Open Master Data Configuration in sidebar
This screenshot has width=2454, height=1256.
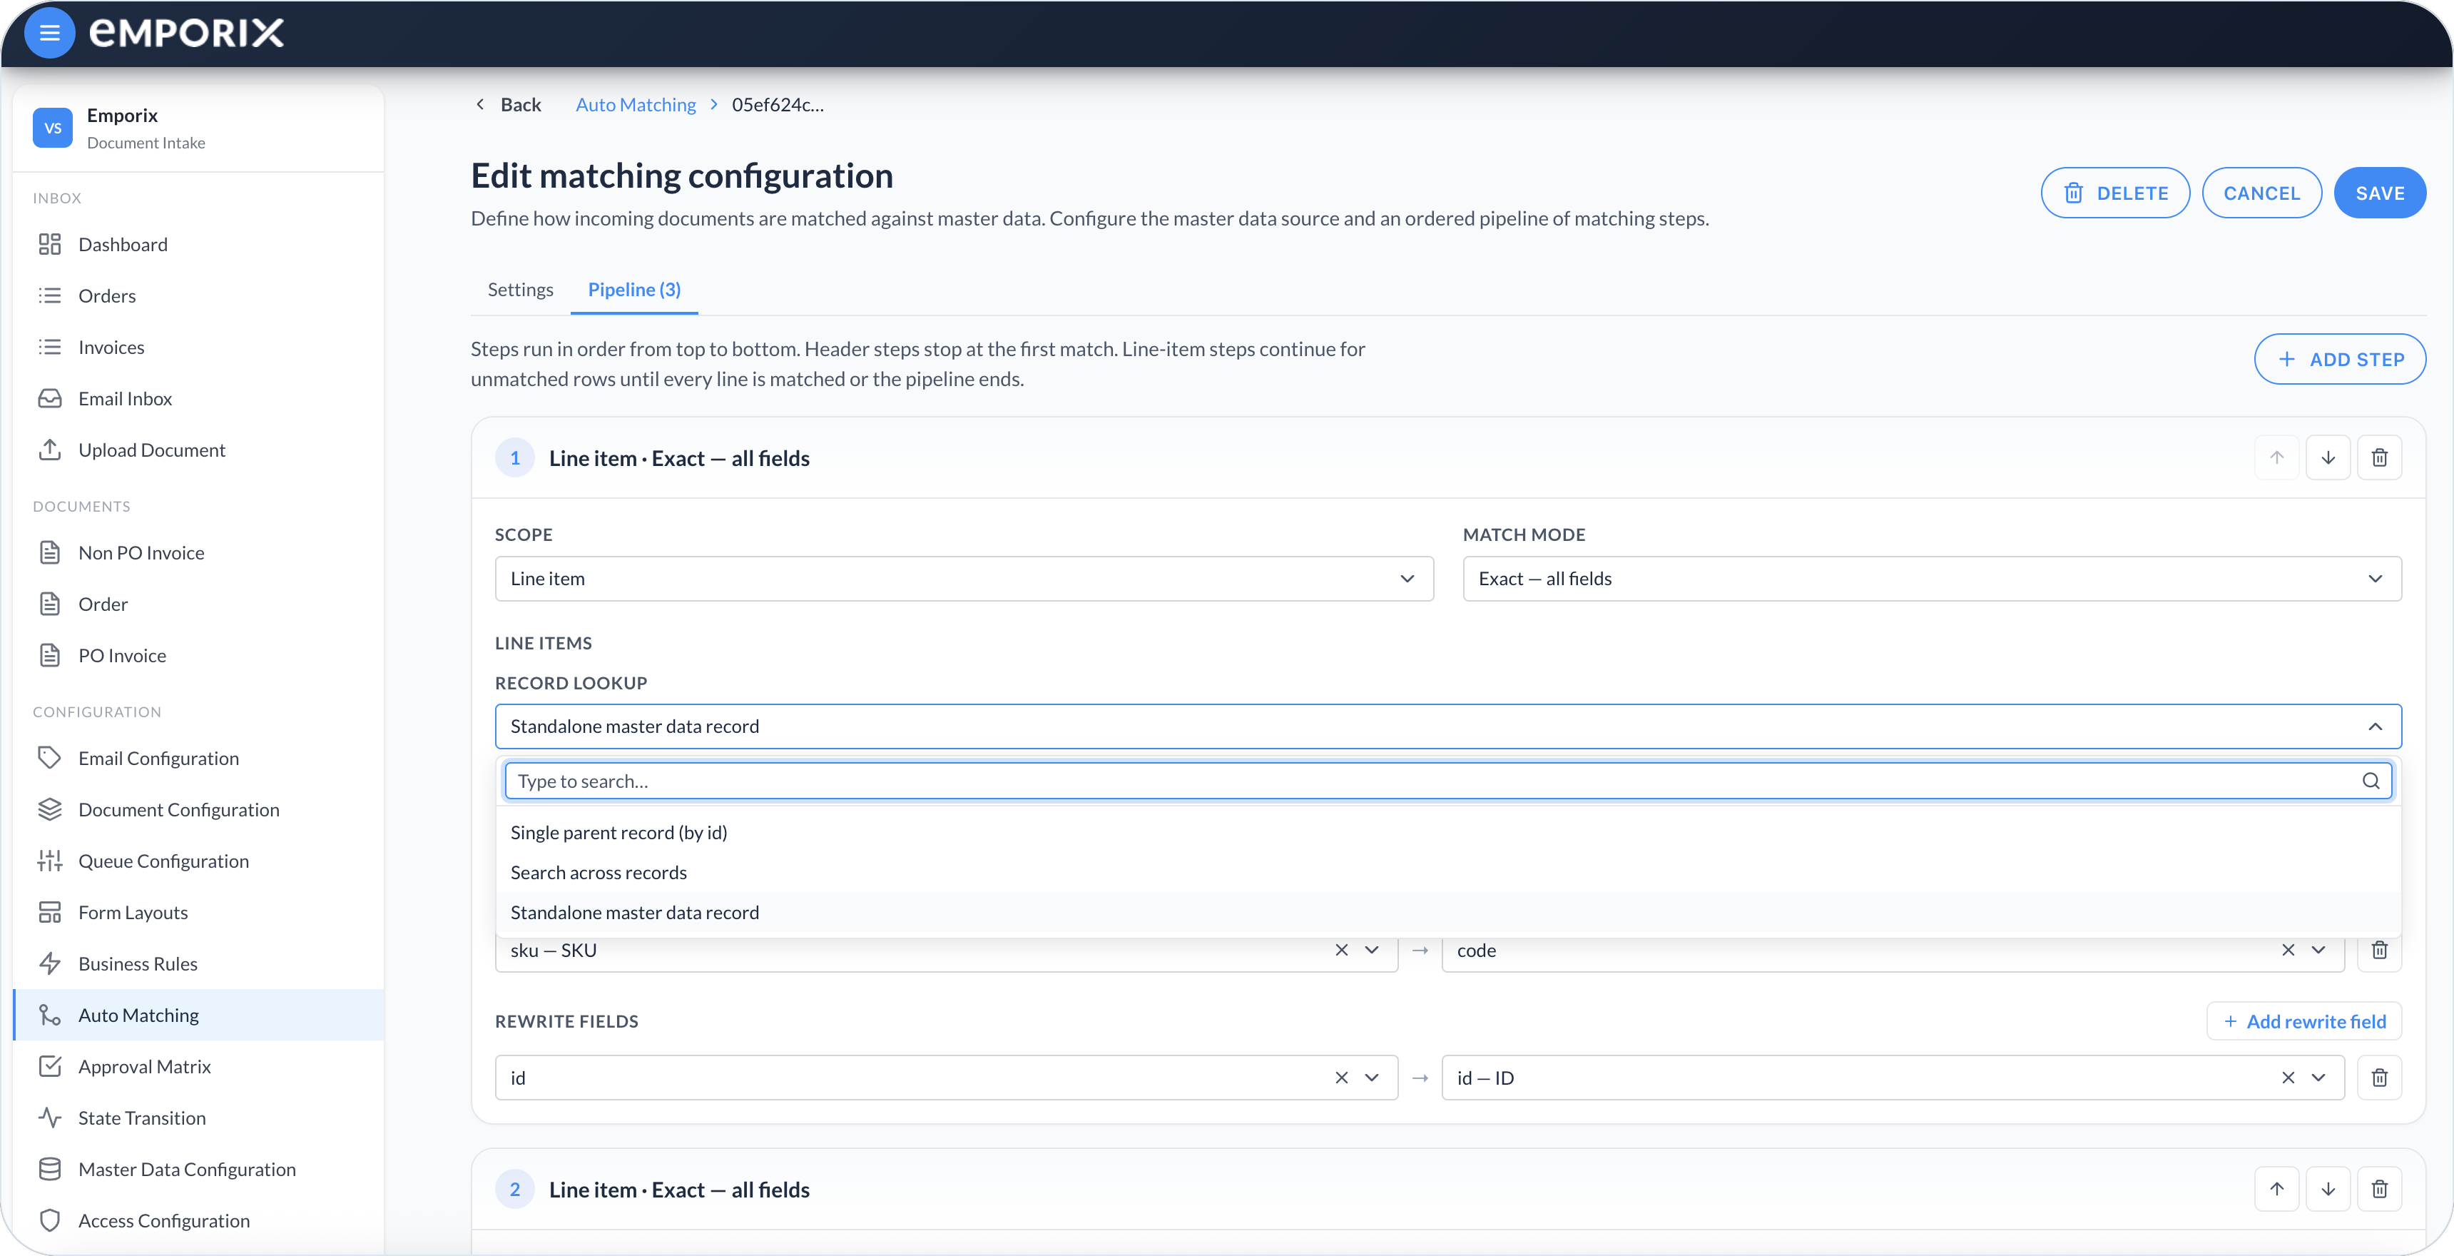198,1170
